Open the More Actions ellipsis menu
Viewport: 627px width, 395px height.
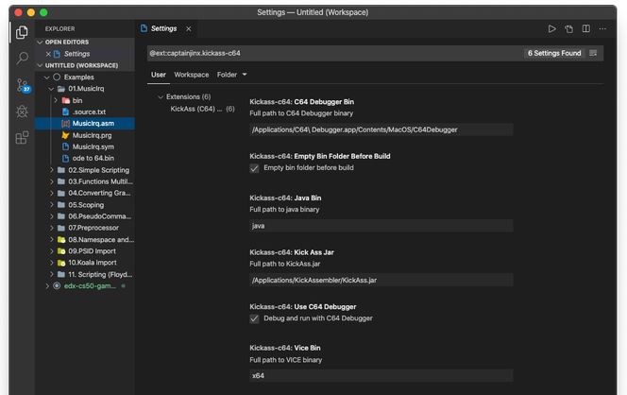(602, 28)
